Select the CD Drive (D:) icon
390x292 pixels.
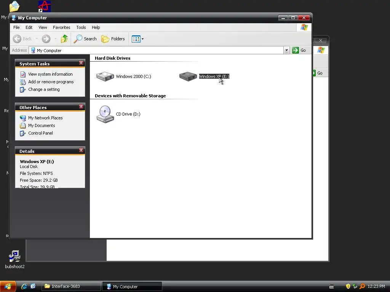(105, 114)
